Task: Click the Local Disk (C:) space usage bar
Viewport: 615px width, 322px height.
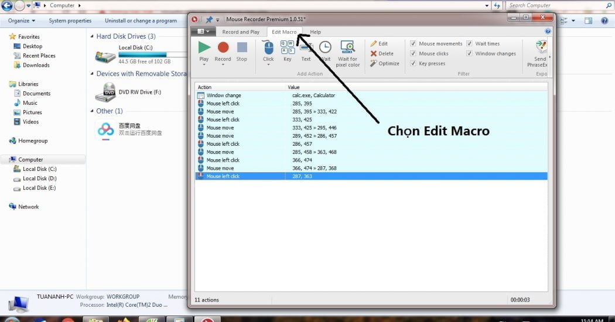Action: click(x=152, y=54)
